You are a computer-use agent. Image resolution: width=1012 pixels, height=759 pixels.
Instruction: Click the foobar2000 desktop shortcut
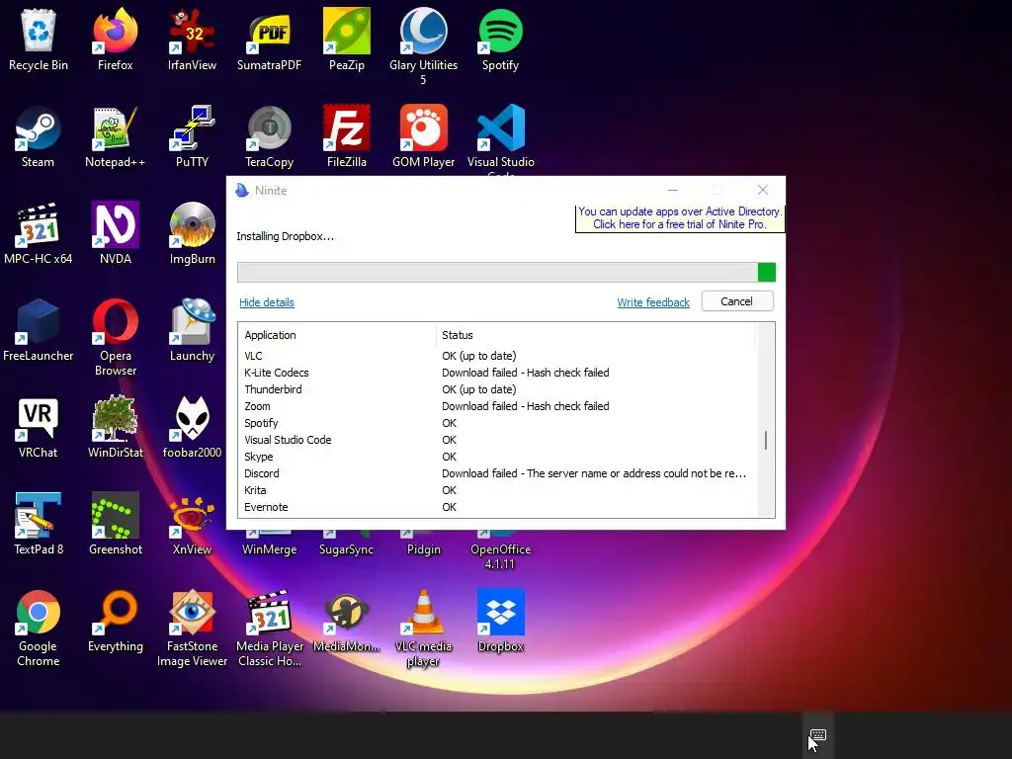click(x=192, y=418)
